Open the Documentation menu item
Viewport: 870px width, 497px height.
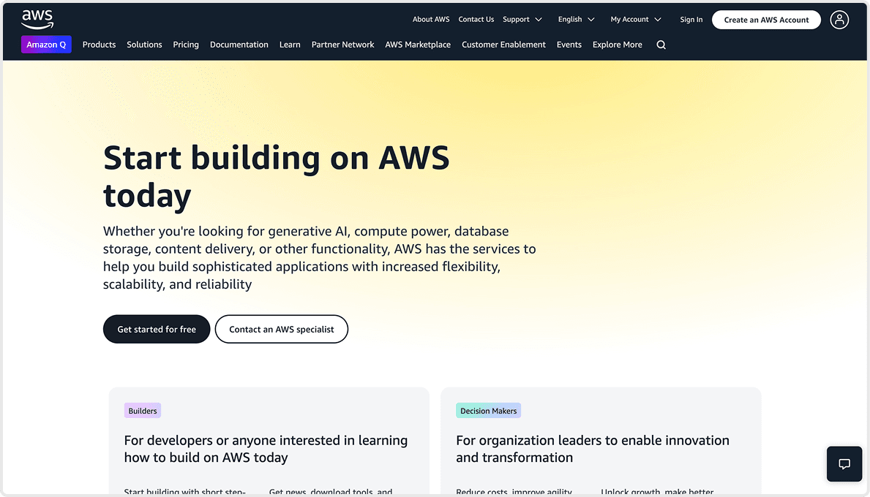(239, 45)
